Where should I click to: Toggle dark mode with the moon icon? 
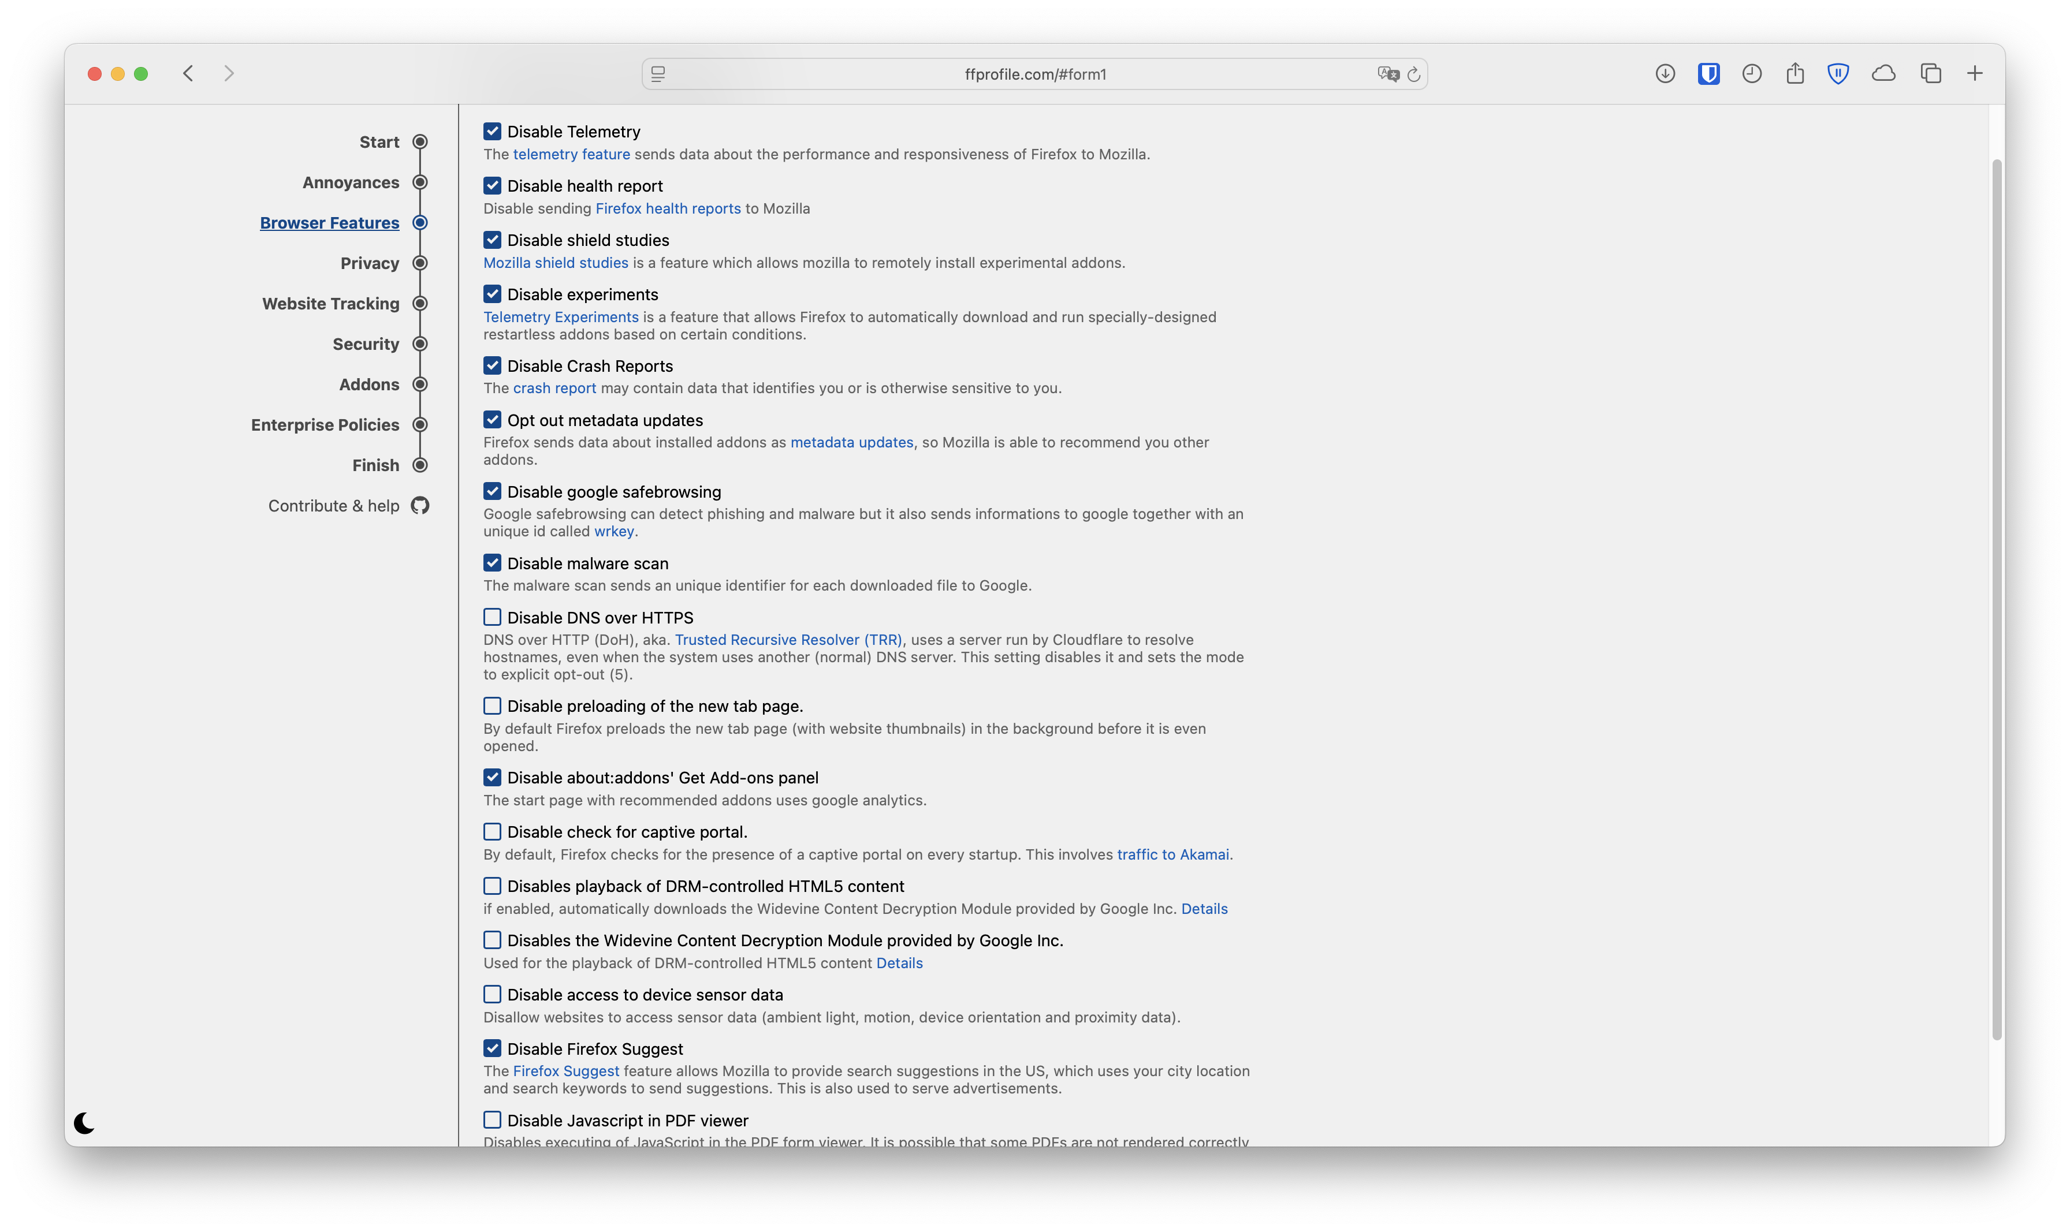pos(84,1122)
